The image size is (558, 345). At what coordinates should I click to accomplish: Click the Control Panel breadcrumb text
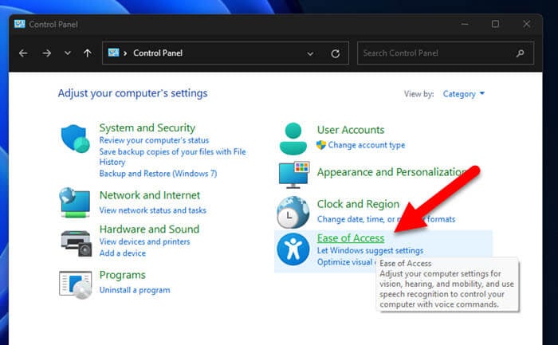point(158,53)
